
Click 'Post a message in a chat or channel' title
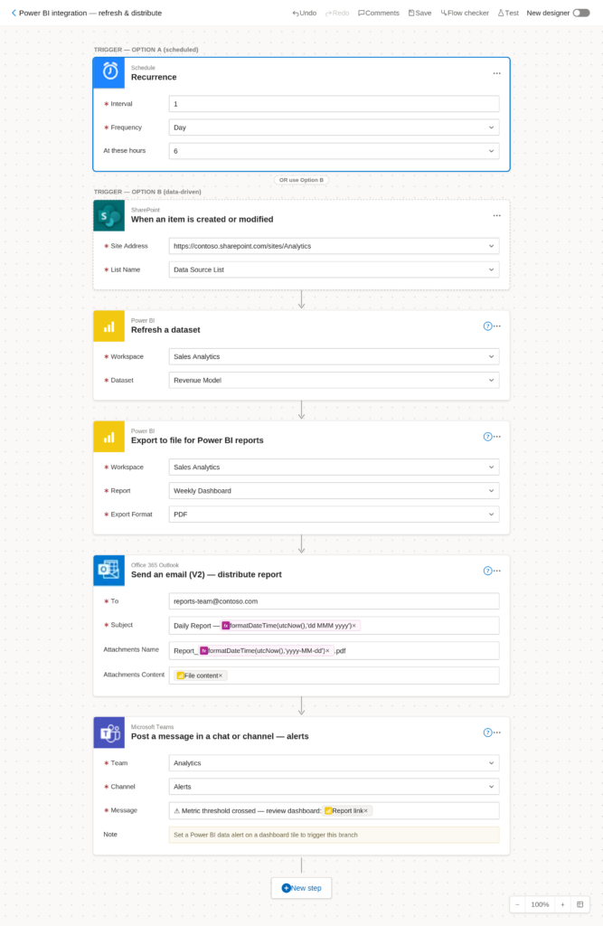(x=220, y=736)
